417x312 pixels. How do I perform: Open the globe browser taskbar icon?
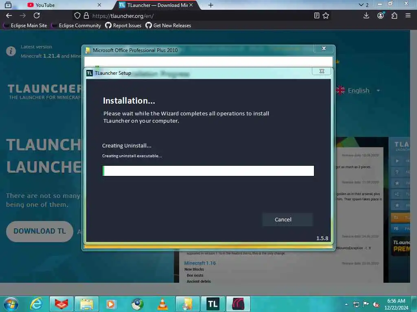(x=137, y=304)
